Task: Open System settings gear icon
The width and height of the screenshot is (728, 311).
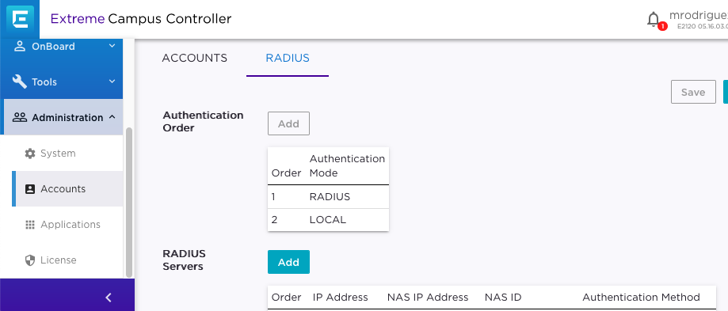Action: pyautogui.click(x=30, y=154)
